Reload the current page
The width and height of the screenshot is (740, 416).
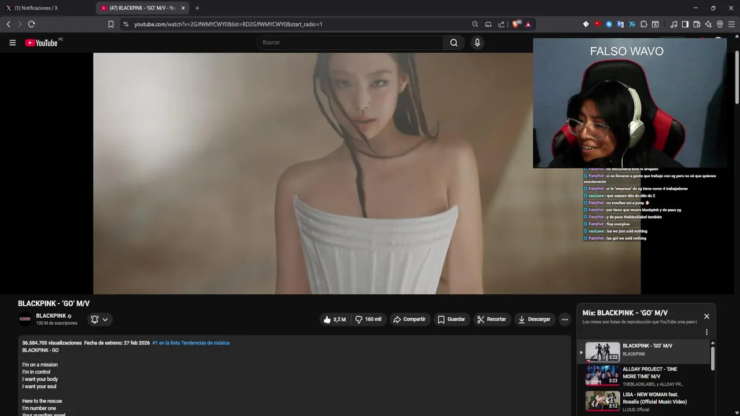[x=31, y=24]
